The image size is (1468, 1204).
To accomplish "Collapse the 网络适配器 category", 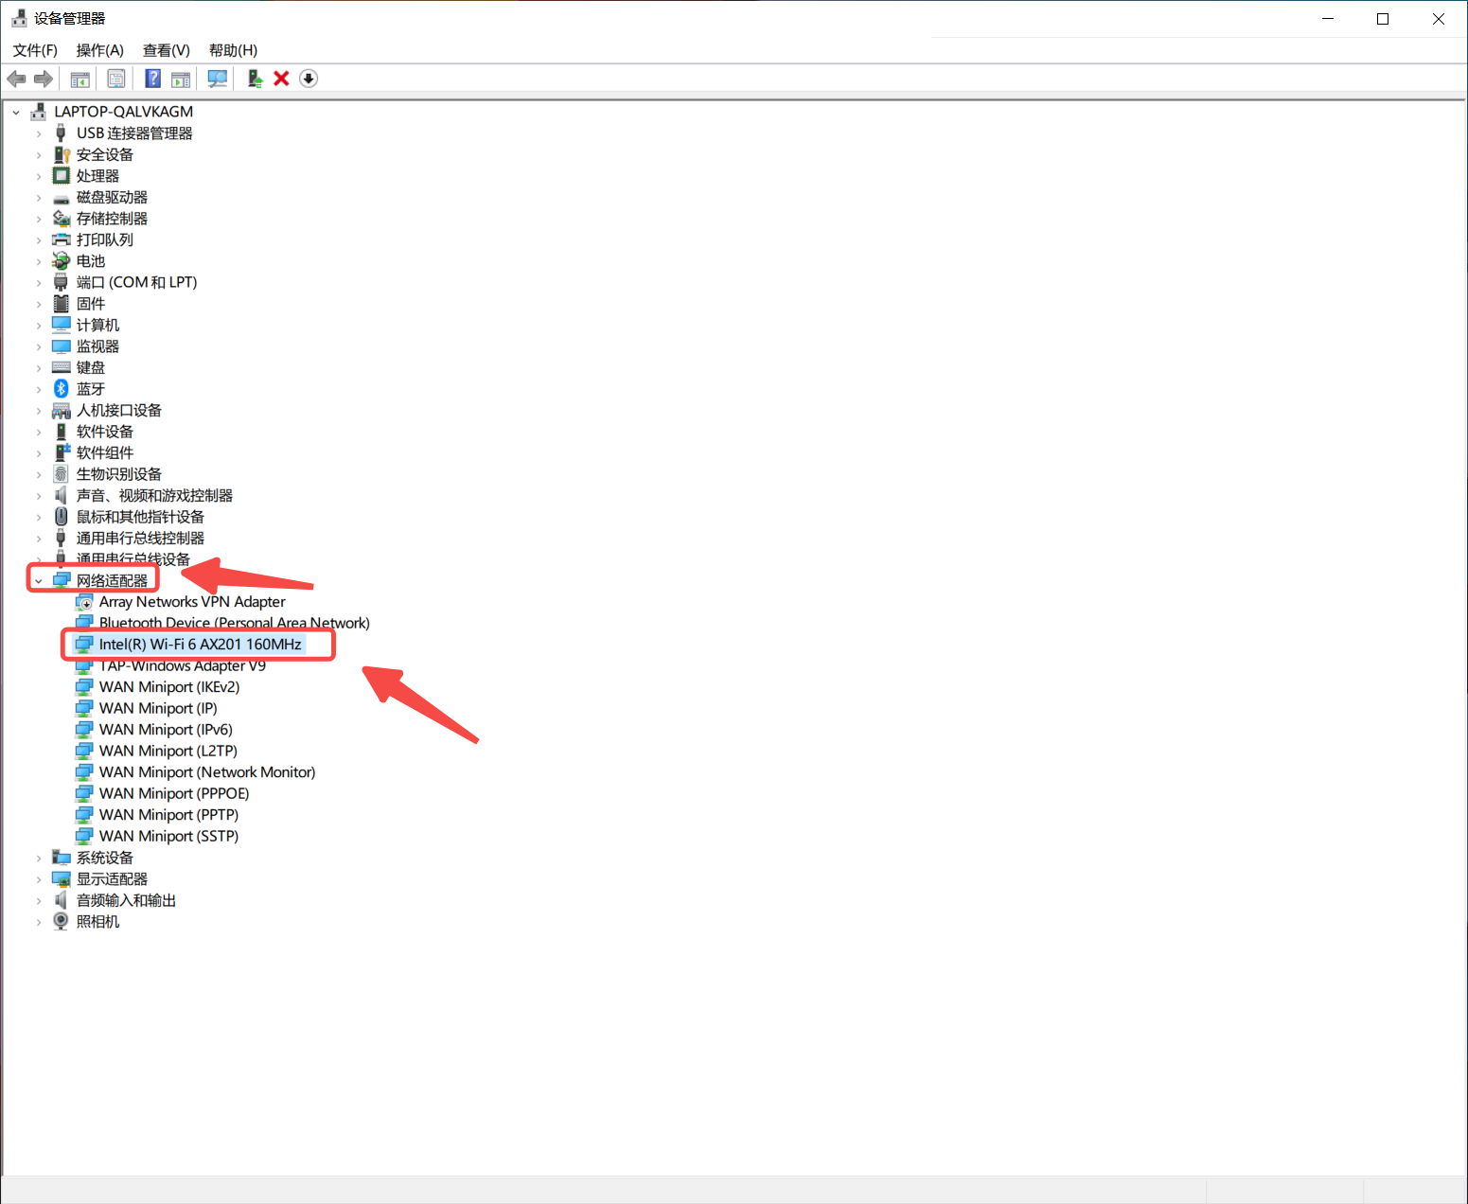I will (x=39, y=581).
